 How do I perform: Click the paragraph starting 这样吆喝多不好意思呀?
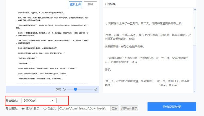[147, 60]
